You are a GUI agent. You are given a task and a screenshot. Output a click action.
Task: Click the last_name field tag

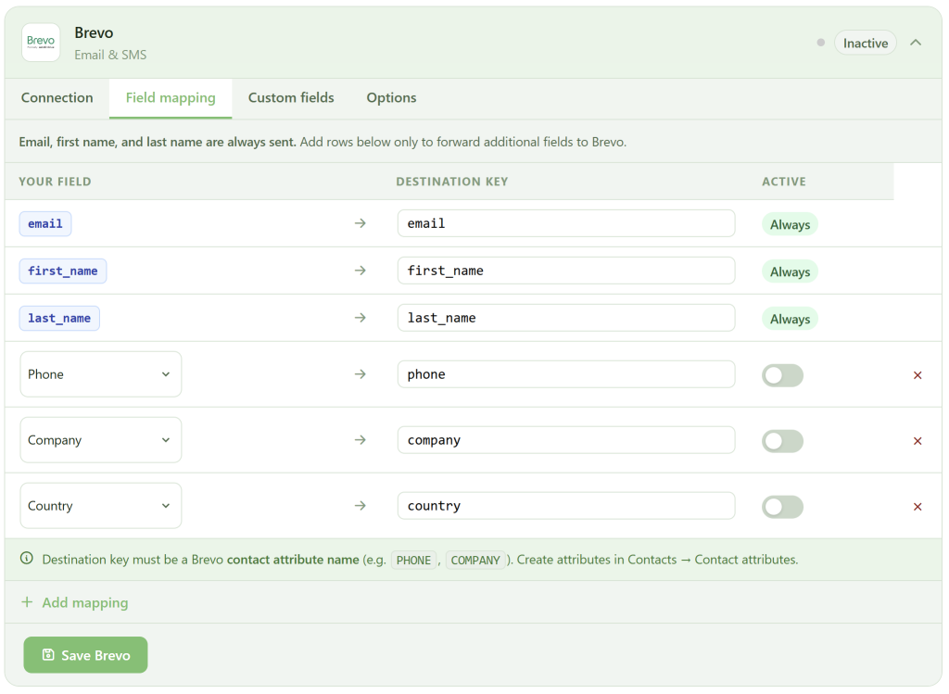(x=59, y=318)
